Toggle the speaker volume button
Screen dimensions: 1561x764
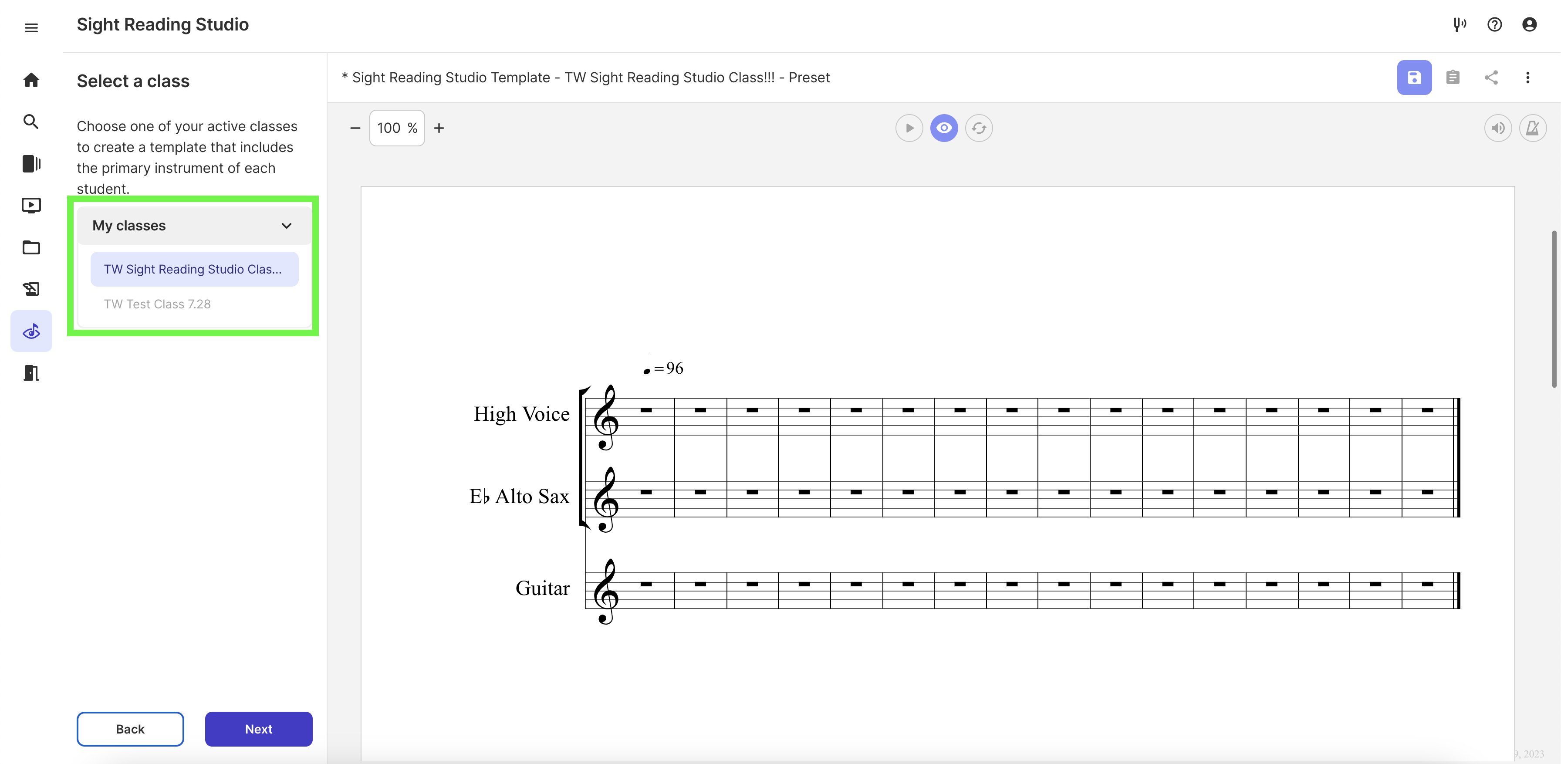1497,128
